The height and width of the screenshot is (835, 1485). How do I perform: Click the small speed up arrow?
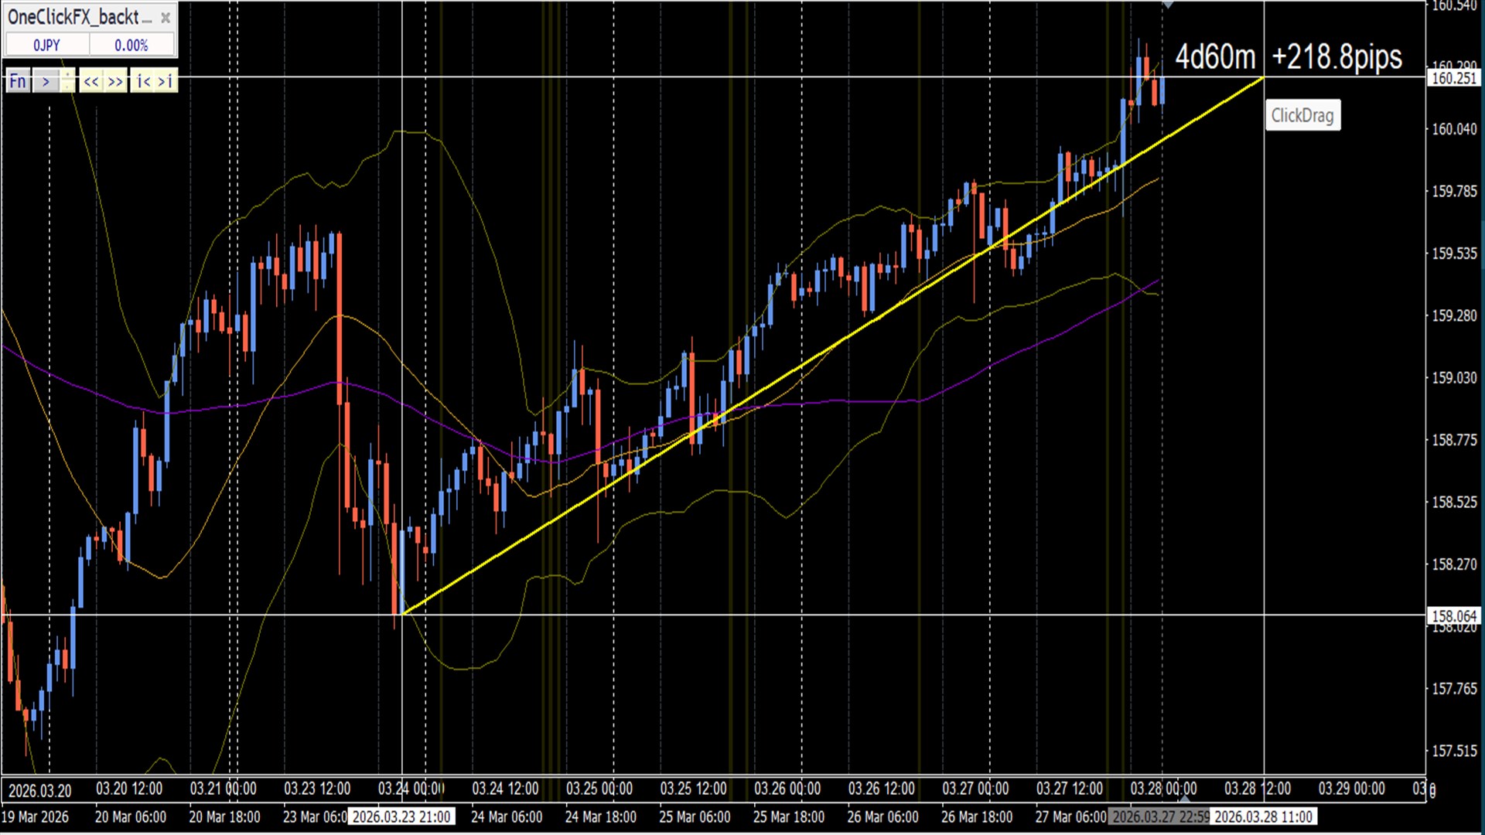[68, 76]
